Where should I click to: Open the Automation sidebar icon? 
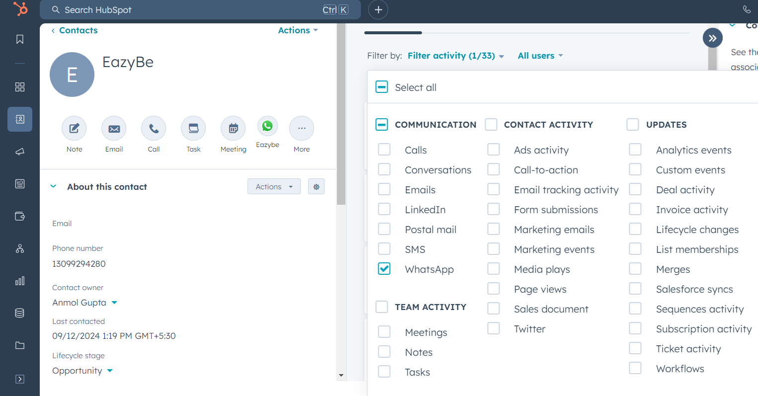tap(20, 248)
